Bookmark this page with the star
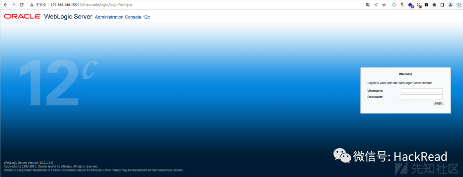 click(384, 5)
